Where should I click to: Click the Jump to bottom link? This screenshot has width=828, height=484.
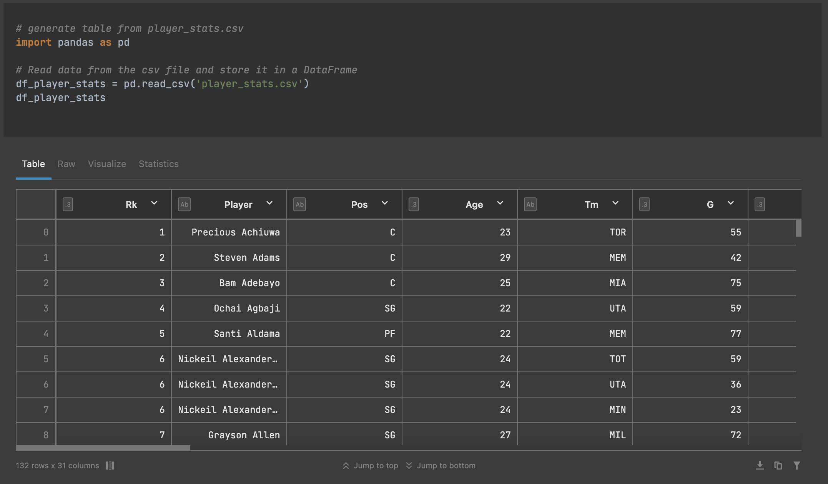[446, 465]
